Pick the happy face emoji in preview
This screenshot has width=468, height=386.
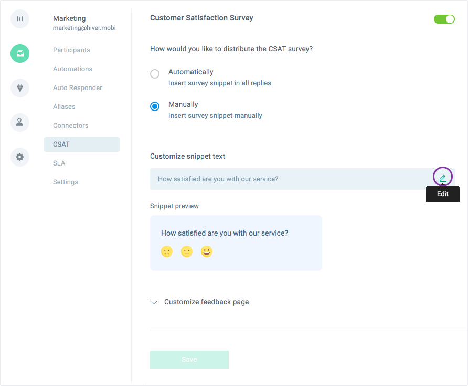point(207,251)
